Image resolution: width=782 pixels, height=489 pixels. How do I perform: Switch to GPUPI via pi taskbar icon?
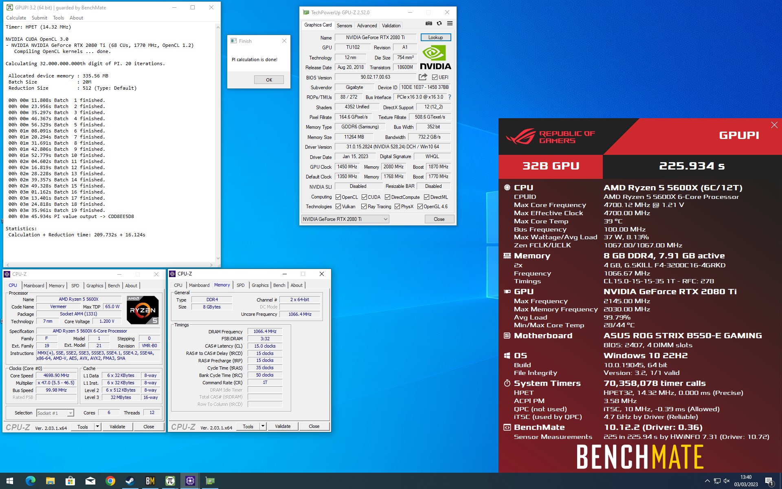(170, 481)
